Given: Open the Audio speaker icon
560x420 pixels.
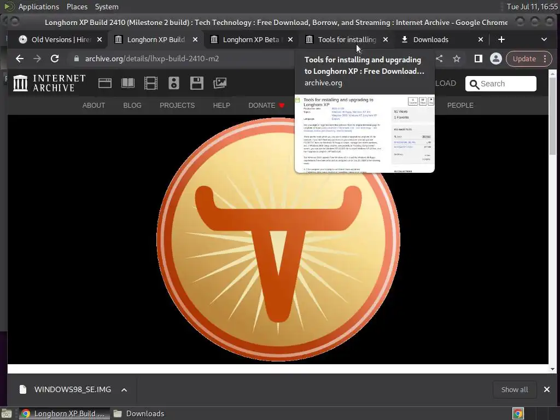Looking at the screenshot, I should [x=174, y=83].
